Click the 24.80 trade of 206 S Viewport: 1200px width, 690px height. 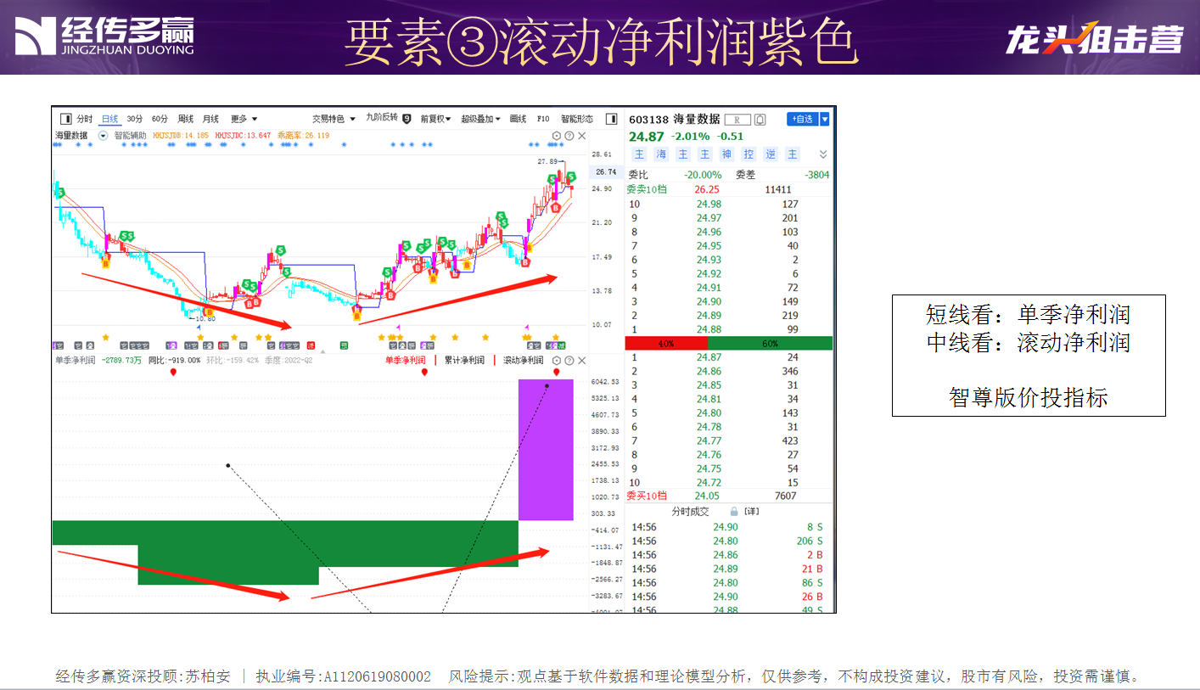point(728,541)
